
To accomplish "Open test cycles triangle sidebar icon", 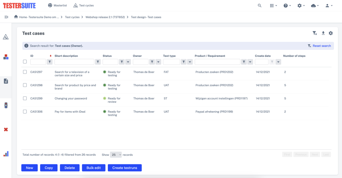I will pos(6,37).
